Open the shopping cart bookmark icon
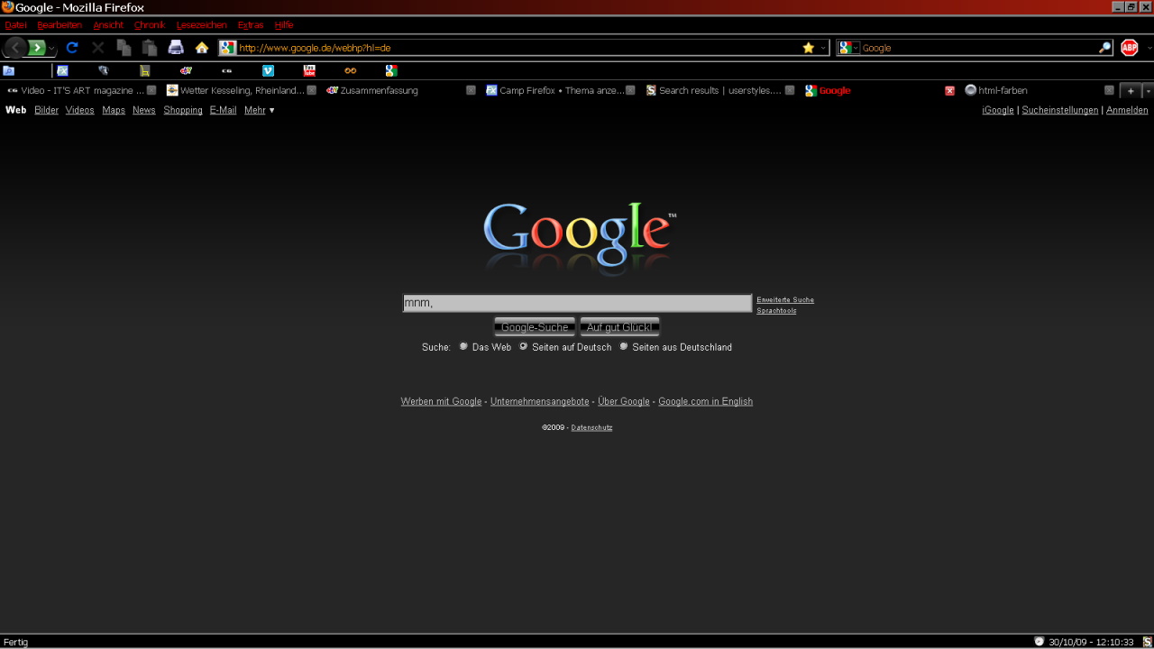Image resolution: width=1154 pixels, height=649 pixels. click(144, 70)
